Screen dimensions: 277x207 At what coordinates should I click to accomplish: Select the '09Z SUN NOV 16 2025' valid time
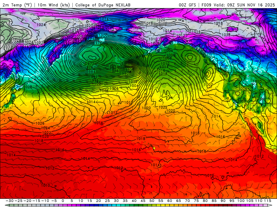coord(251,5)
